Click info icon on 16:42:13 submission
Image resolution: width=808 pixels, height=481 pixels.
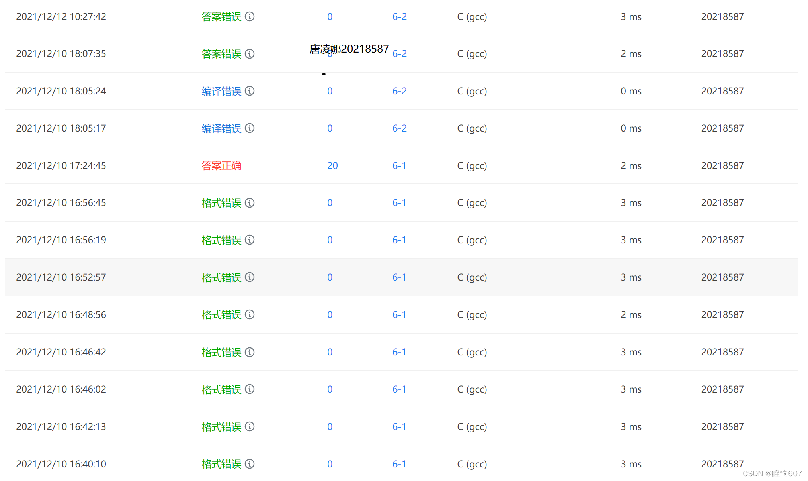tap(250, 426)
